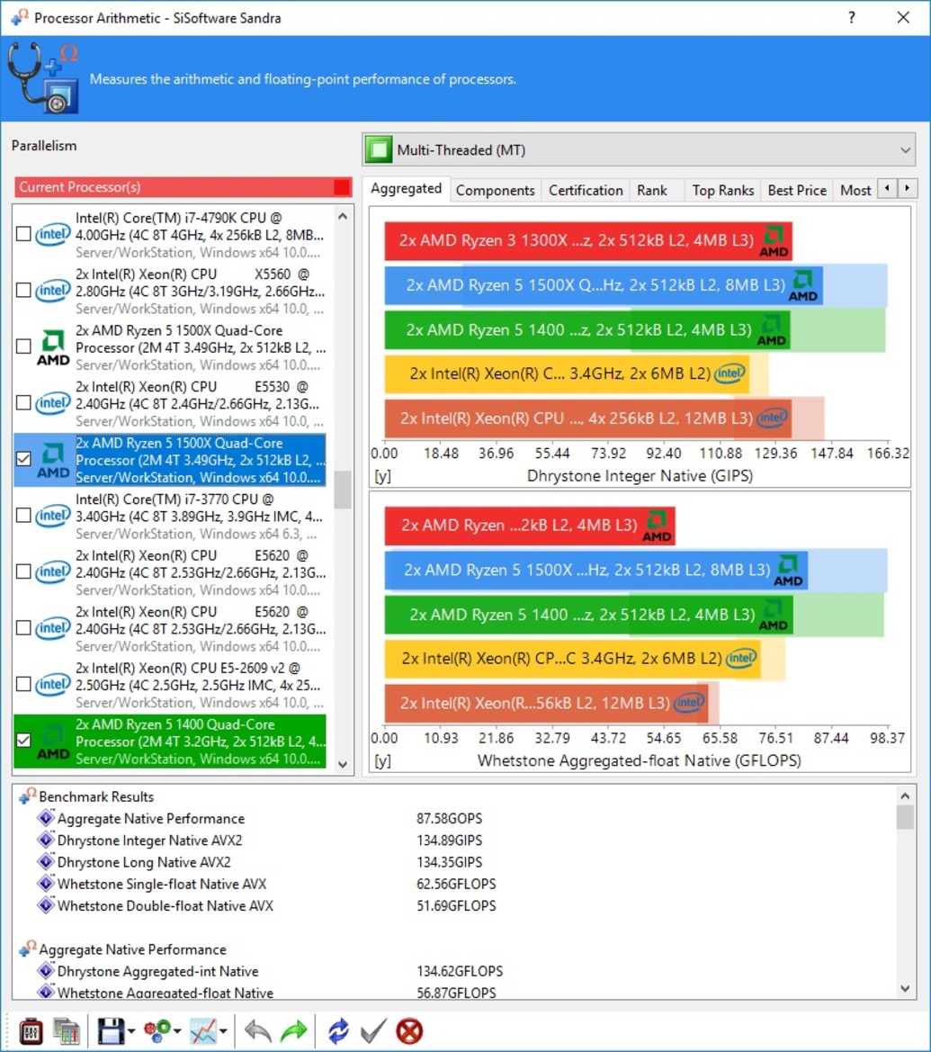Image resolution: width=931 pixels, height=1052 pixels.
Task: Click the red cancel X icon
Action: pyautogui.click(x=409, y=1031)
